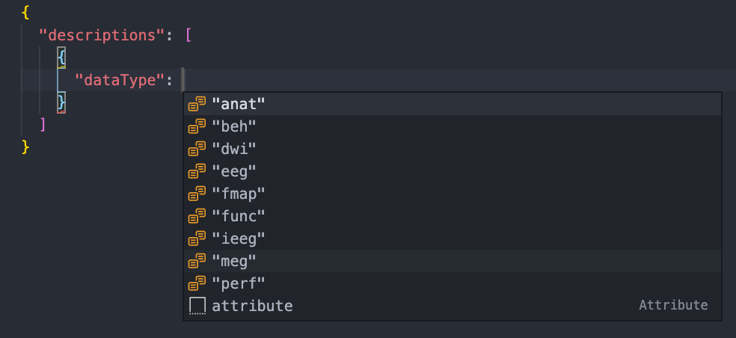Choose the "eeg" completion item
The image size is (736, 338).
(234, 171)
